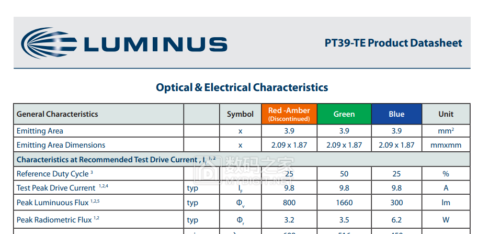Click "typ" in Peak Radiometric Flux row

coord(192,220)
